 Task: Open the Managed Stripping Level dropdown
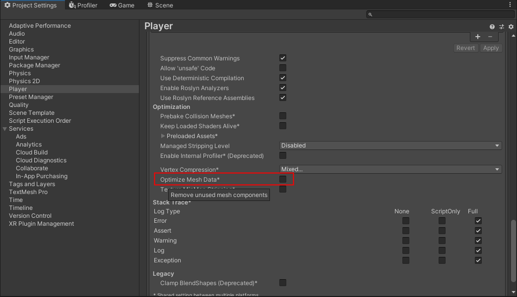[x=390, y=146]
